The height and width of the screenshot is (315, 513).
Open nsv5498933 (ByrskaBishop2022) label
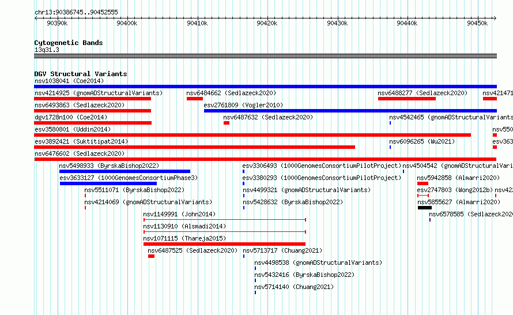109,166
